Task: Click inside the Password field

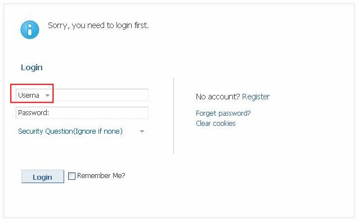Action: [x=82, y=113]
